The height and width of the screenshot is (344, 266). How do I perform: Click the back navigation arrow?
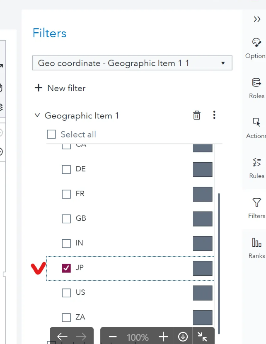(x=62, y=337)
